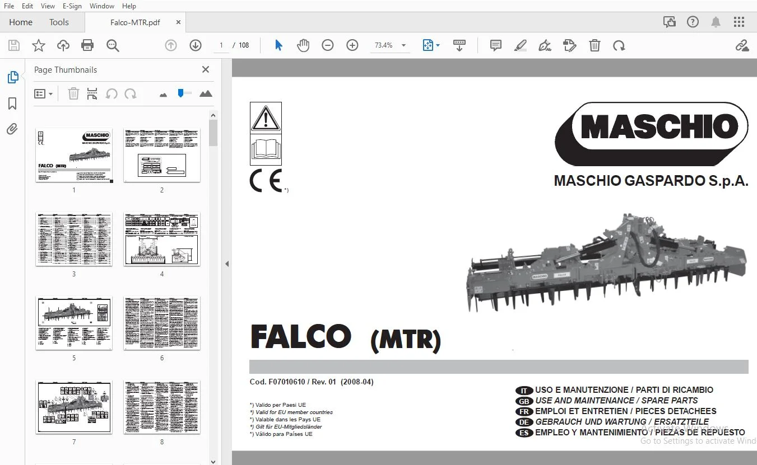Go to the previous page arrow
Screen dimensions: 757x465
click(171, 45)
